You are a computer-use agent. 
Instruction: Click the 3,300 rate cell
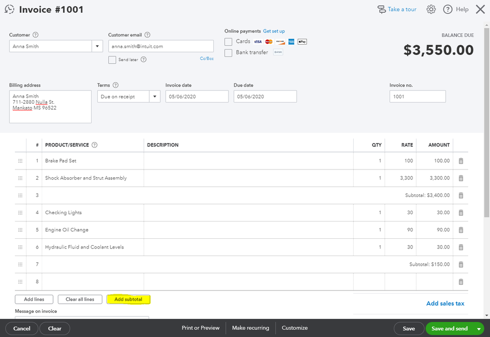click(400, 178)
